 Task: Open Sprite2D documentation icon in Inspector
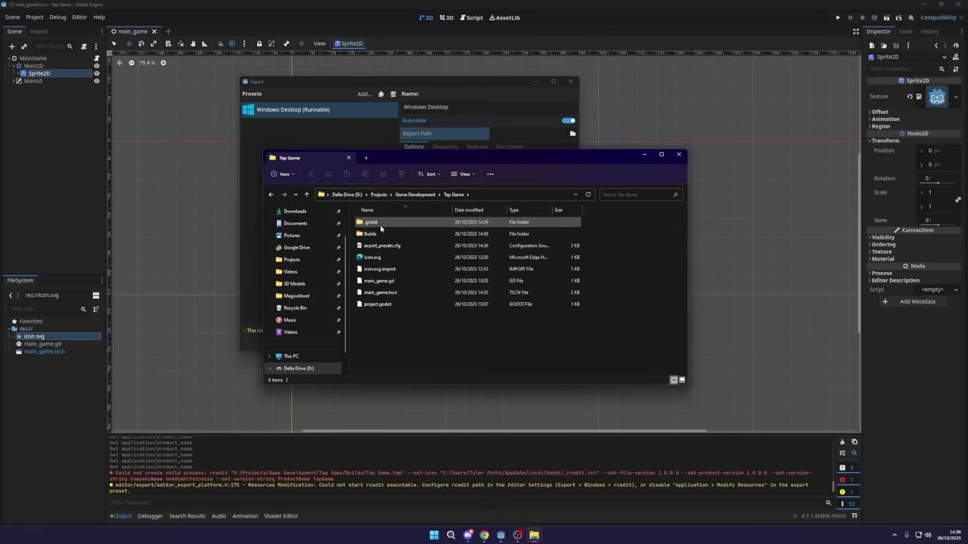click(957, 57)
